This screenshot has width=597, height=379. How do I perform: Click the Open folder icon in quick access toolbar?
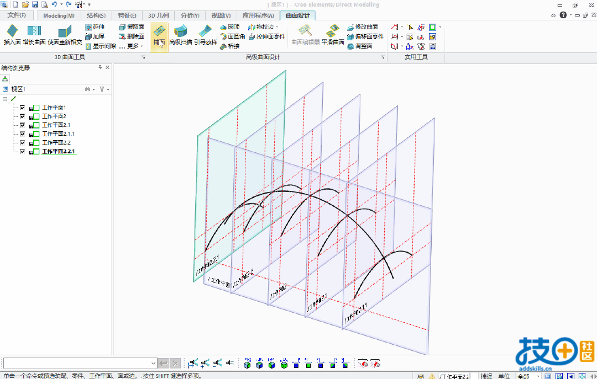(x=25, y=4)
